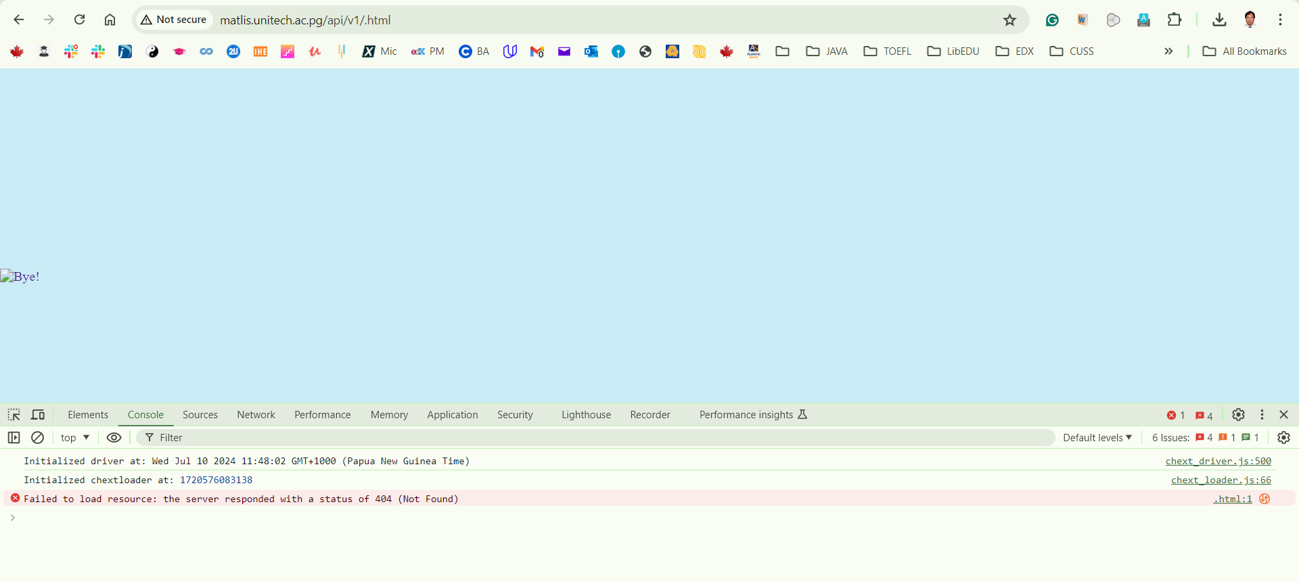Clear the console with the clear icon
Viewport: 1299px width, 582px height.
click(x=38, y=438)
